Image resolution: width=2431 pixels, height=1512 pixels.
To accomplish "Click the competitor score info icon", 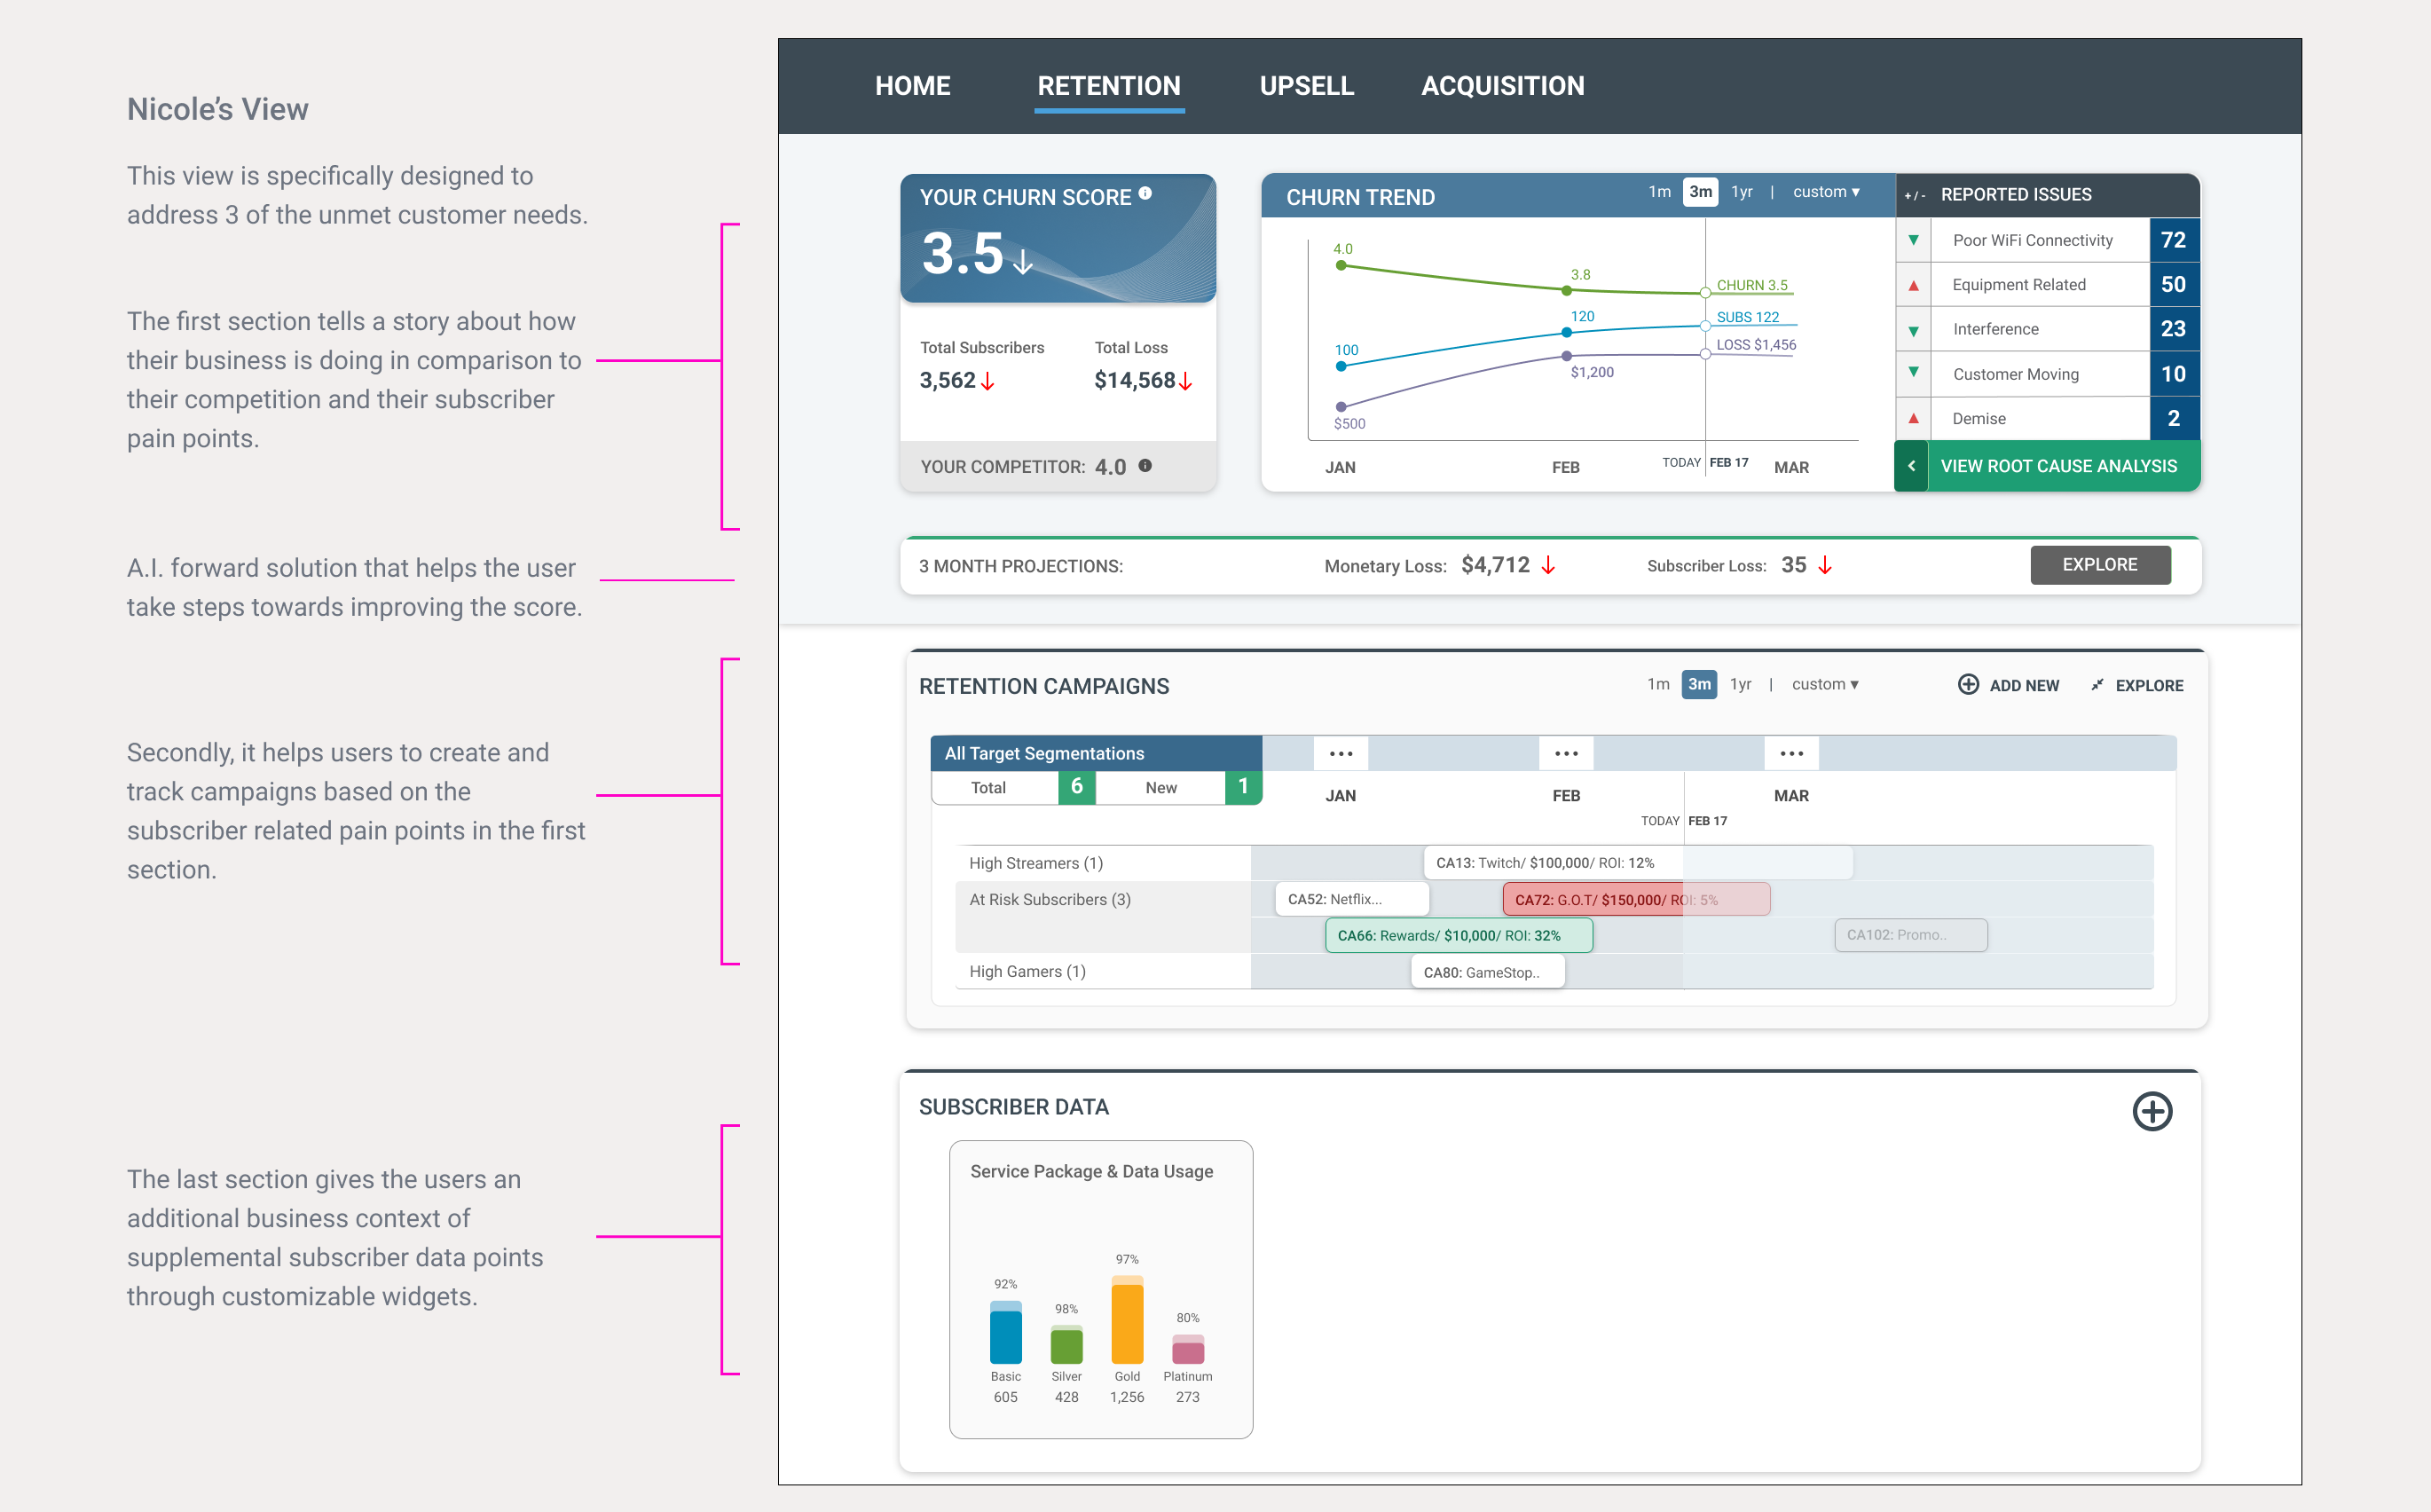I will pyautogui.click(x=1145, y=465).
